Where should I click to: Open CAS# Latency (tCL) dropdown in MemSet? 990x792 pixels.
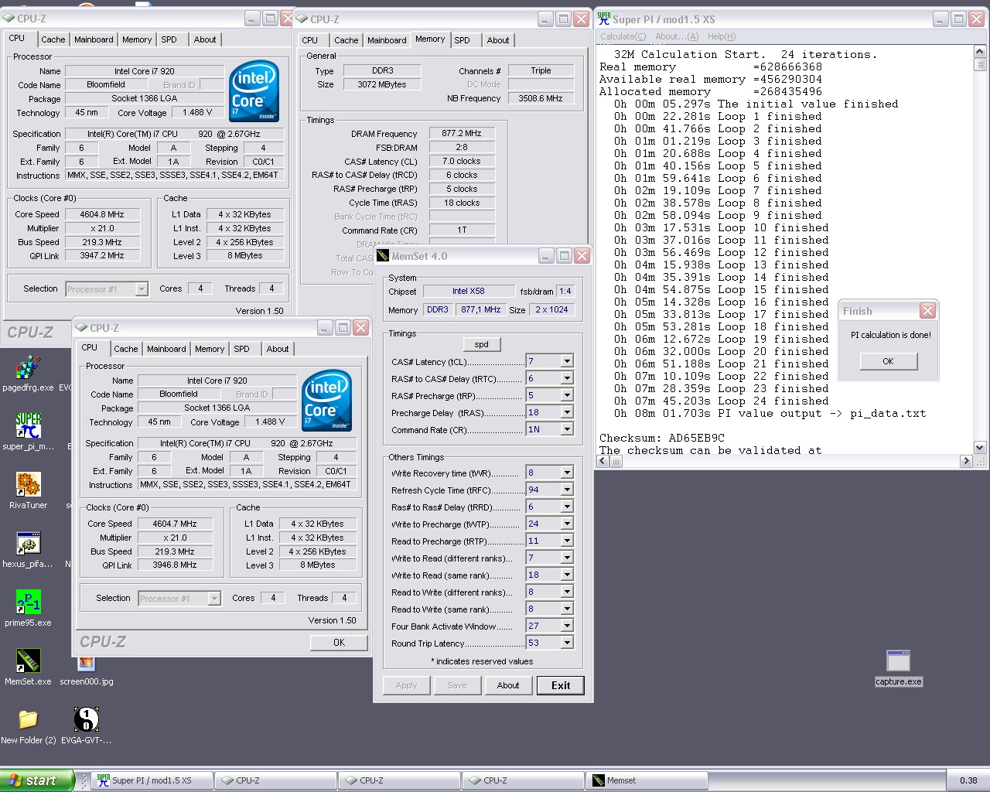(567, 361)
